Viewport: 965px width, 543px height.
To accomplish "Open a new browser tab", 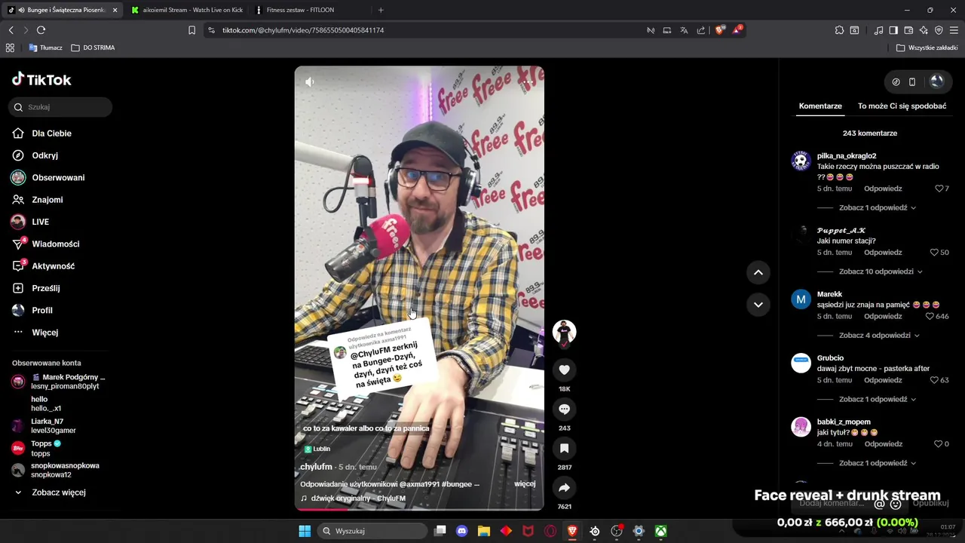I will [x=381, y=10].
